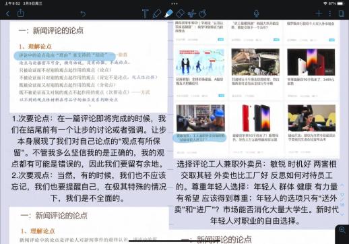This screenshot has height=244, width=349.
Task: Tap the status bar time 上午9:52
Action: [x=13, y=3]
